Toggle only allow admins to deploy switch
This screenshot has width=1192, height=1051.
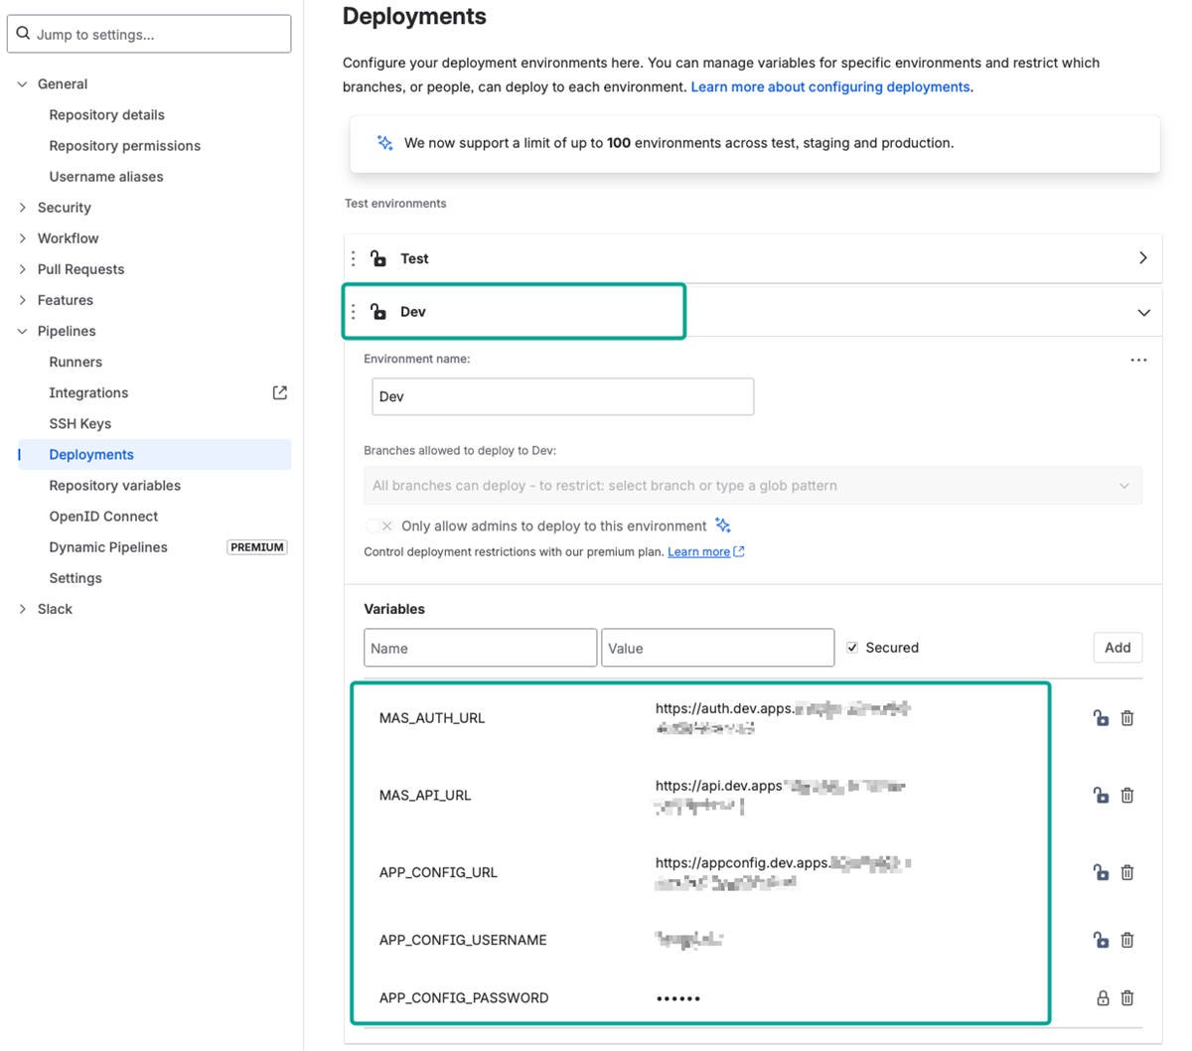[379, 526]
